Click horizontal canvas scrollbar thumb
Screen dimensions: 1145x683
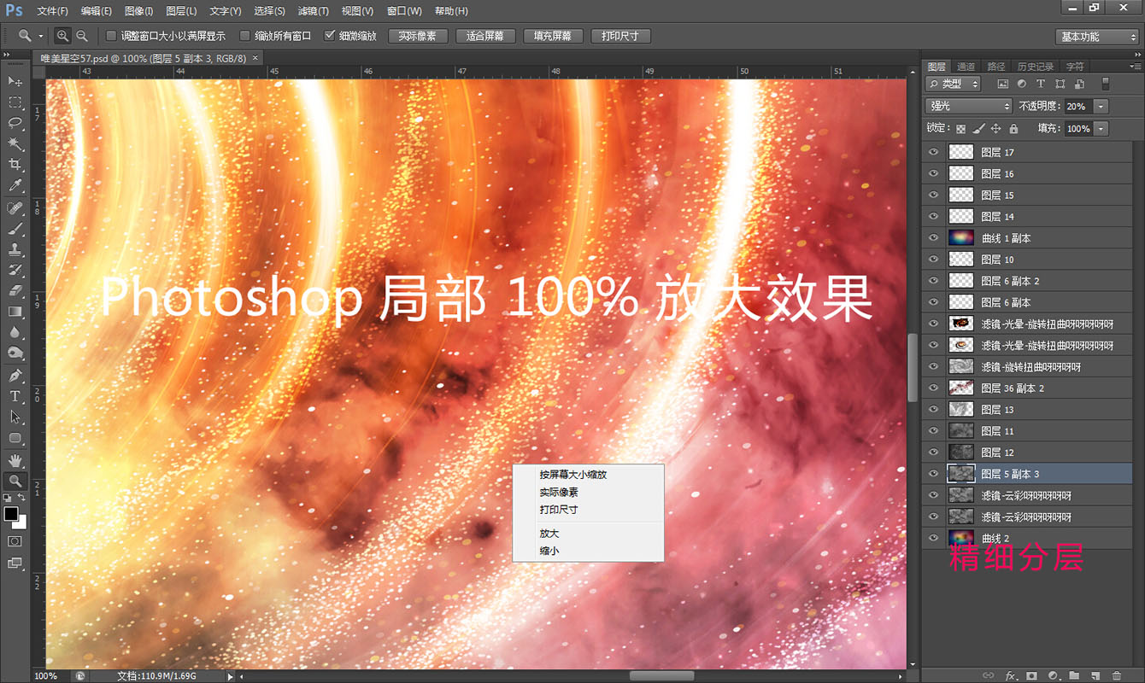pyautogui.click(x=662, y=675)
